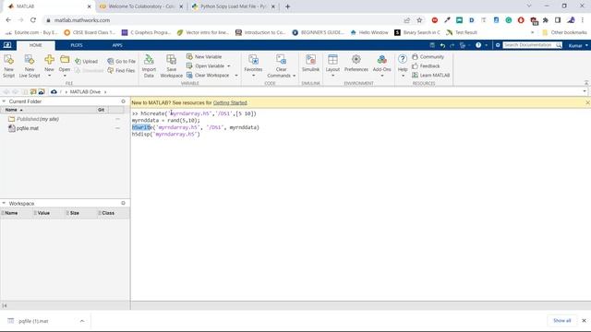
Task: Click MATLAB Drive in the path bar
Action: coord(85,92)
